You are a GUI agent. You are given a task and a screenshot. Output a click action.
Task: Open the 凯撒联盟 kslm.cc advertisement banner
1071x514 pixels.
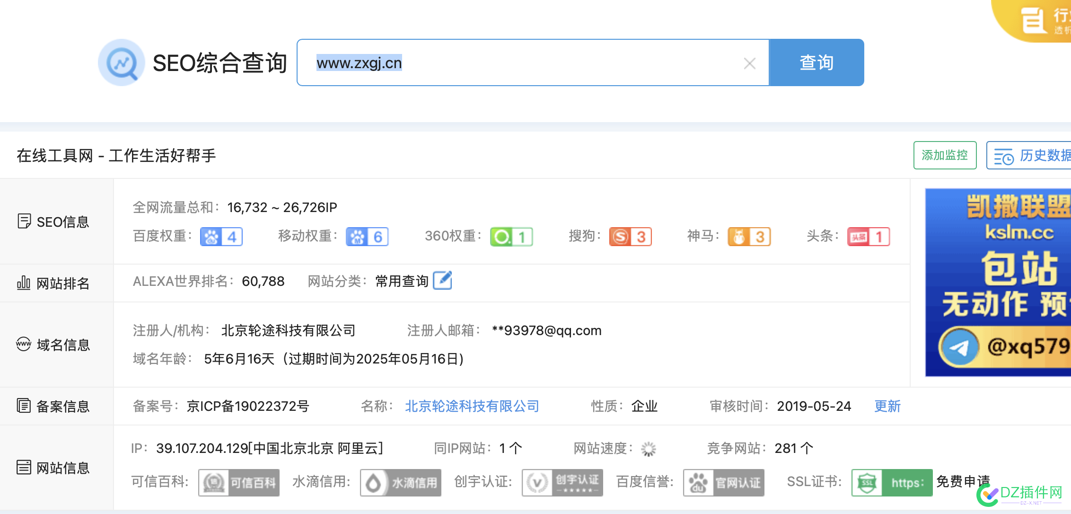pos(998,282)
